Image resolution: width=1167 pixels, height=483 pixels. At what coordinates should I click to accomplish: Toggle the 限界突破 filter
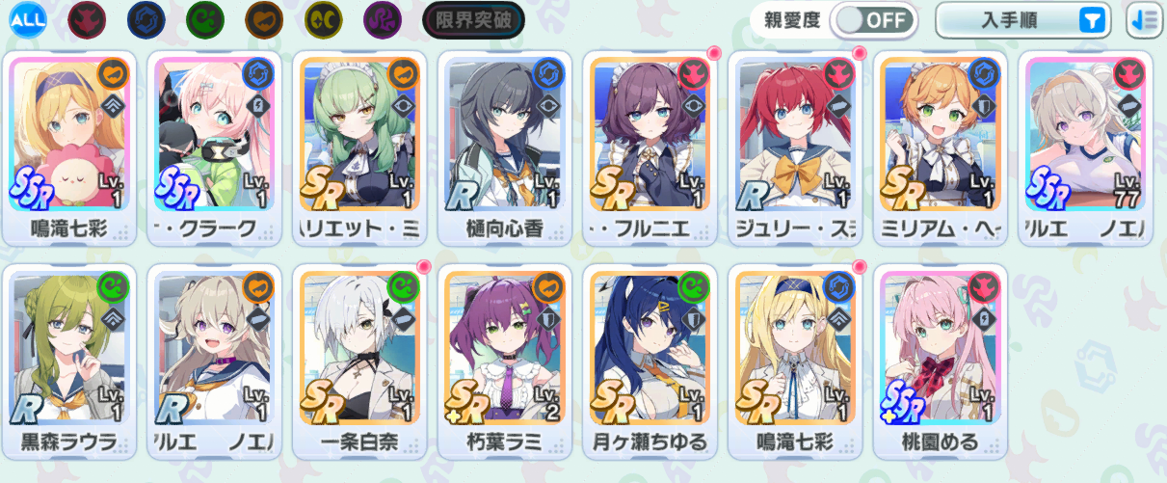(473, 19)
